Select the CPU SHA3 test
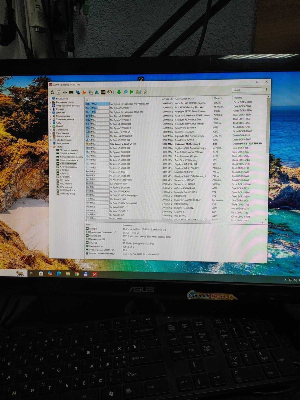 click(x=65, y=177)
